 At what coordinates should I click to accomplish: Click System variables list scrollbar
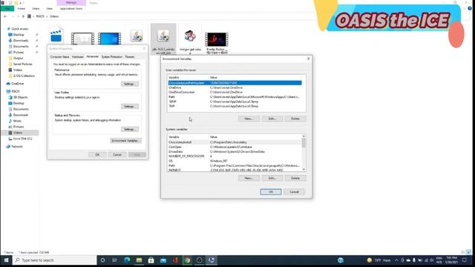click(304, 153)
